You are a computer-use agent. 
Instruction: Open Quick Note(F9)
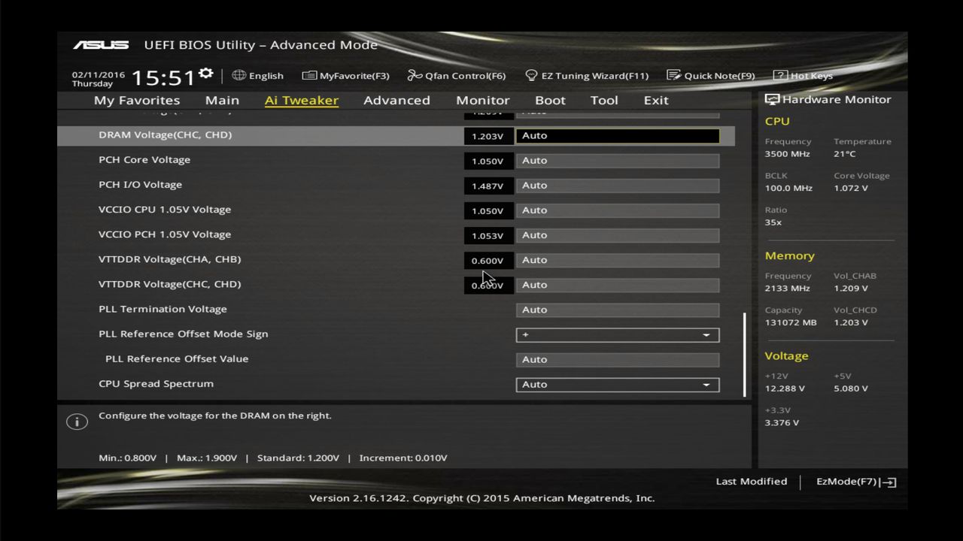(711, 75)
